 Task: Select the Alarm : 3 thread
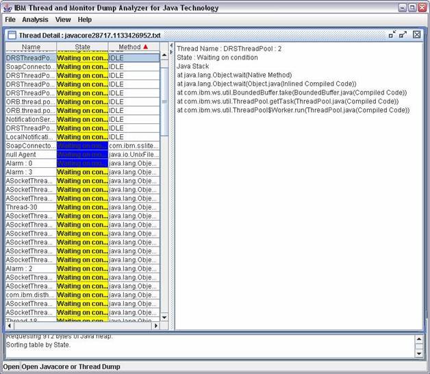(82, 172)
